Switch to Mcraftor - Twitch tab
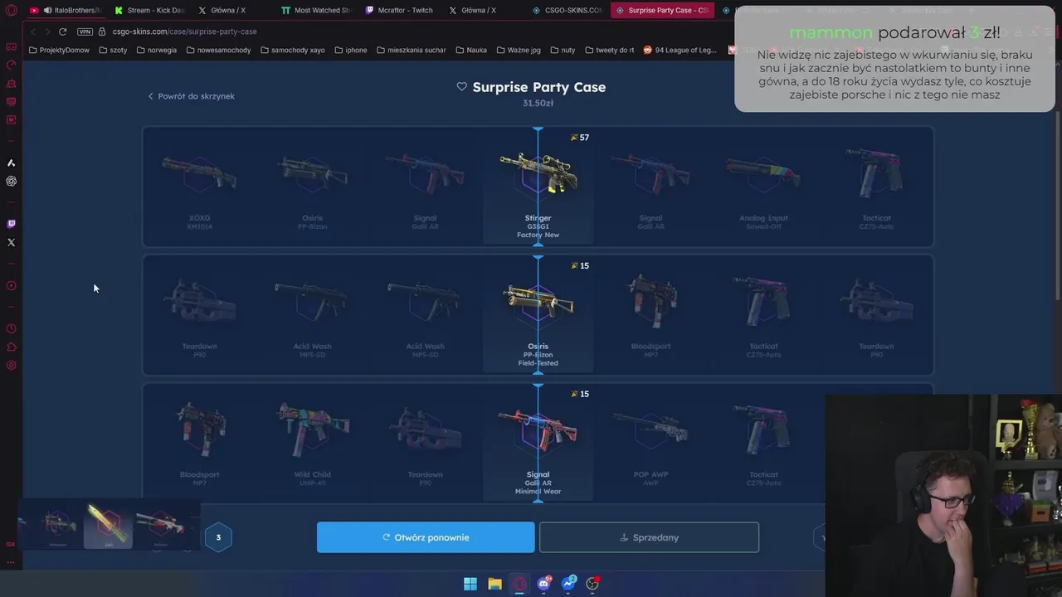 pos(400,10)
